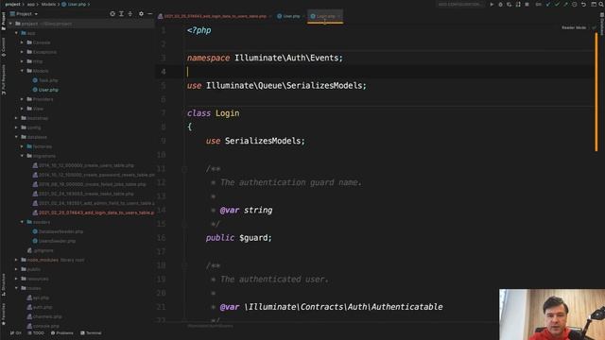The image size is (605, 340).
Task: Click the window layout icon near search
Action: [594, 4]
